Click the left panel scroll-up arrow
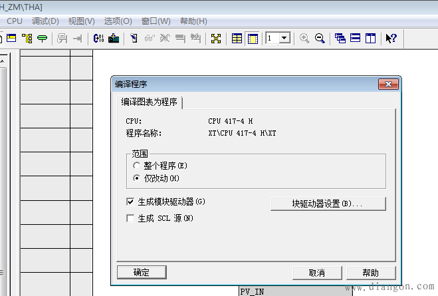 [x=3, y=61]
